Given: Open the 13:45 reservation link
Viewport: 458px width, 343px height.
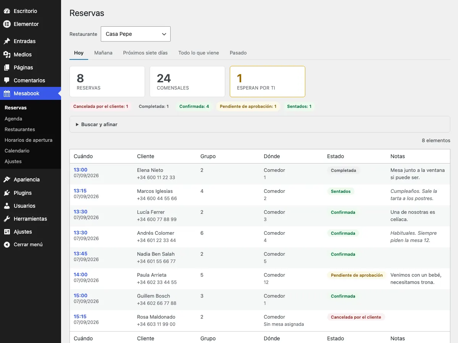Looking at the screenshot, I should 81,254.
